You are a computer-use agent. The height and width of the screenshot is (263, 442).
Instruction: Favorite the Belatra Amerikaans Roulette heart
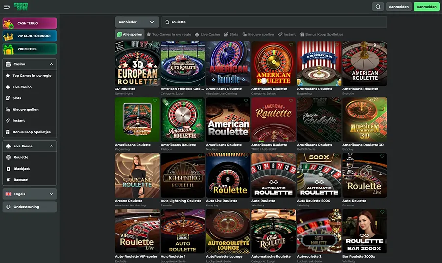point(291,45)
